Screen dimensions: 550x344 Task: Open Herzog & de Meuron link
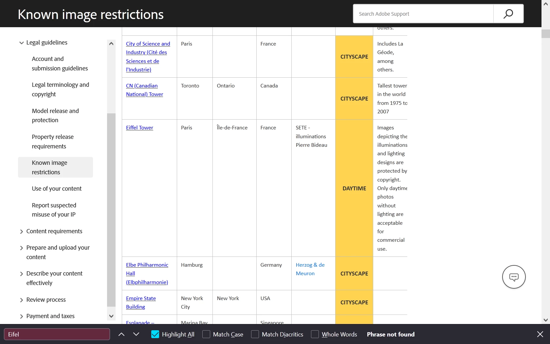click(x=310, y=269)
